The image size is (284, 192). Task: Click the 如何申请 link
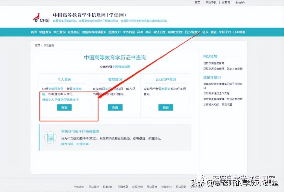82,144
